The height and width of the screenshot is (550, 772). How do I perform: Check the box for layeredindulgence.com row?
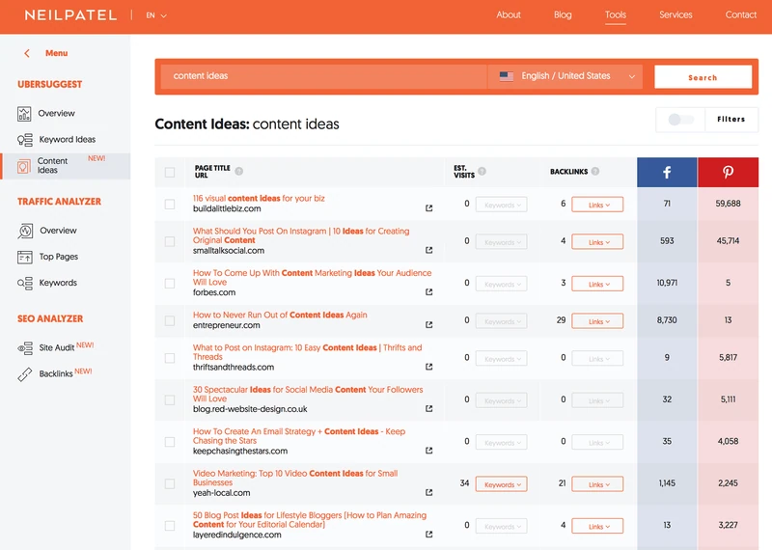click(170, 525)
